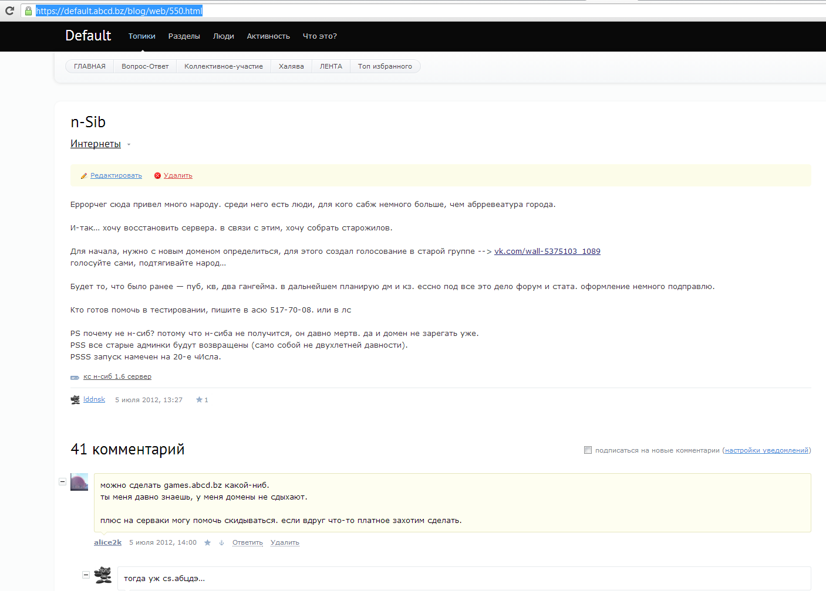Collapse alice2k's comment thread
This screenshot has height=591, width=826.
click(x=62, y=481)
